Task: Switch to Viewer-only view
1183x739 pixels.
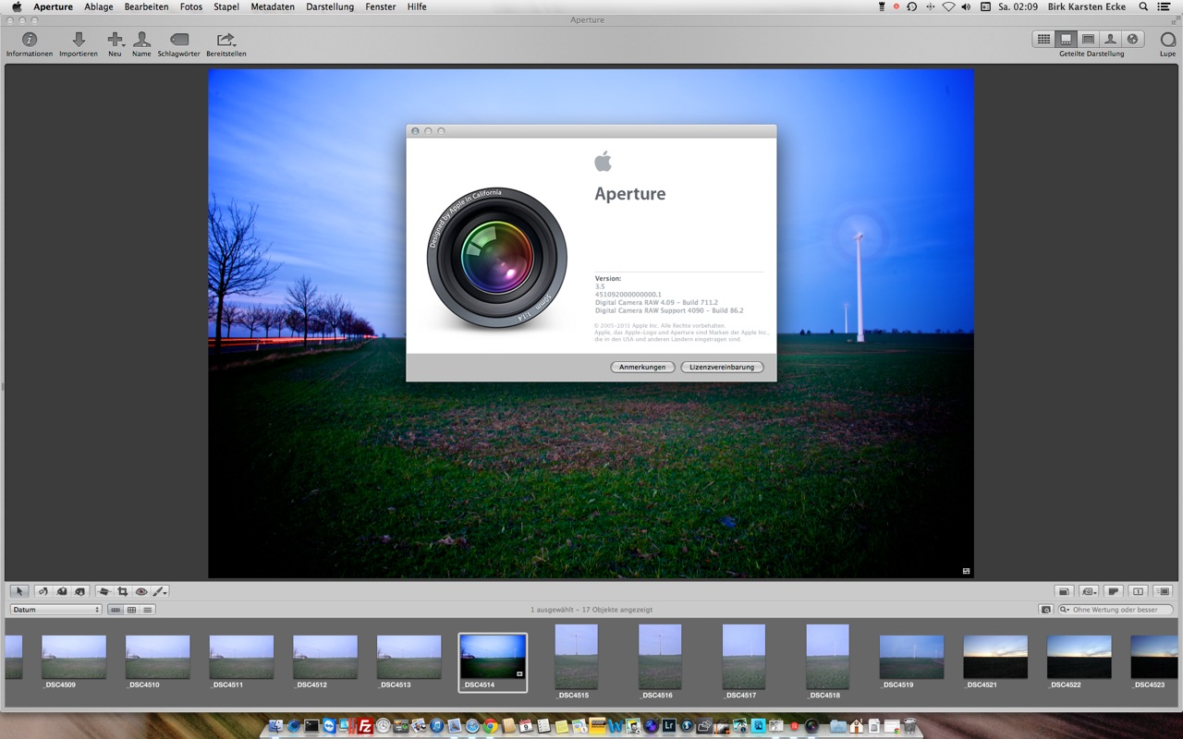Action: [1088, 39]
